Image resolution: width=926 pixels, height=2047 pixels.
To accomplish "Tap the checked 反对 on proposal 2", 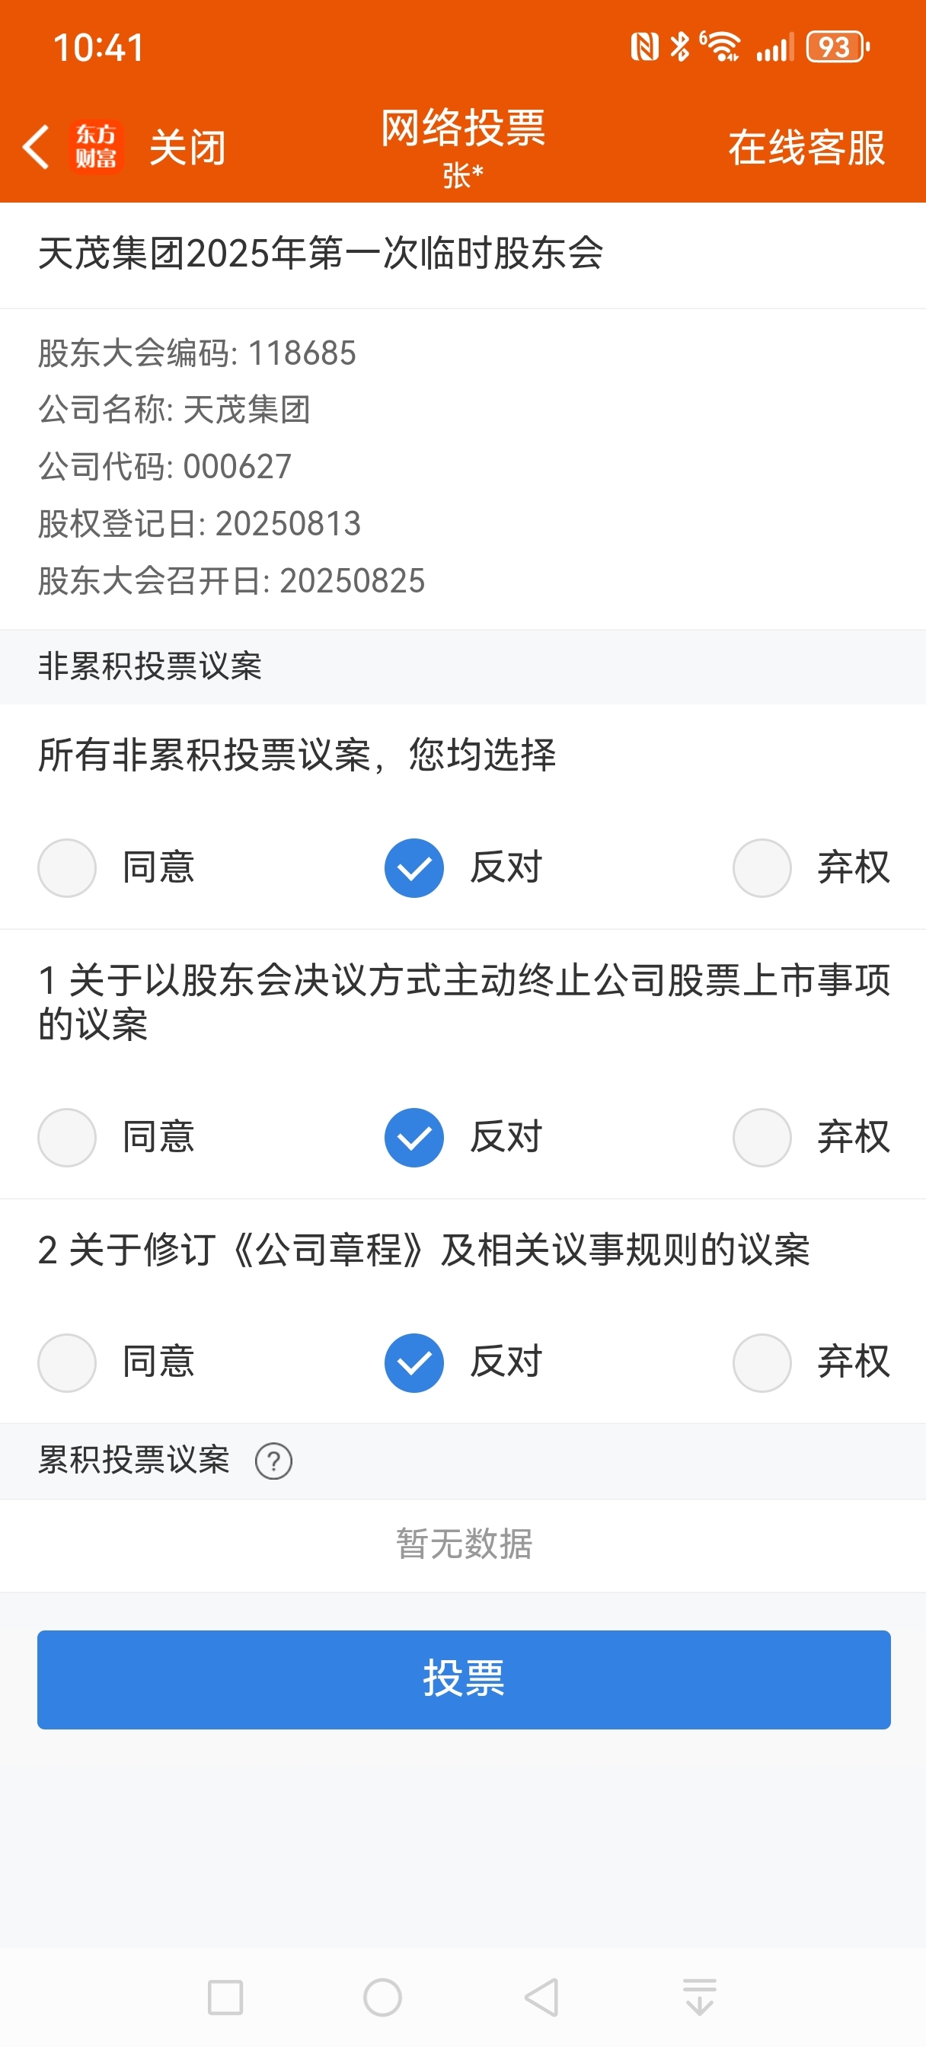I will (x=465, y=1362).
